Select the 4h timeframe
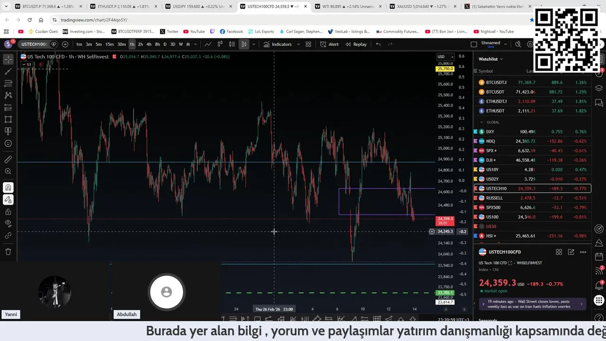 coord(149,44)
